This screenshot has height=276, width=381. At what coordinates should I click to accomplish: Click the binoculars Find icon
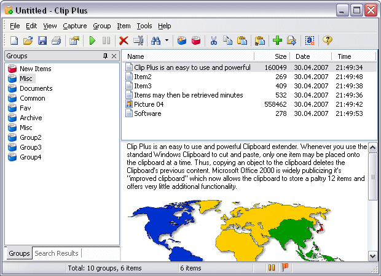(x=155, y=40)
